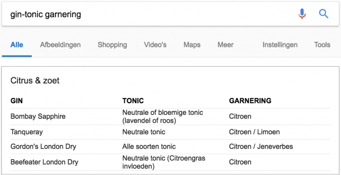The width and height of the screenshot is (341, 175).
Task: Click the TONIC column header
Action: [133, 101]
